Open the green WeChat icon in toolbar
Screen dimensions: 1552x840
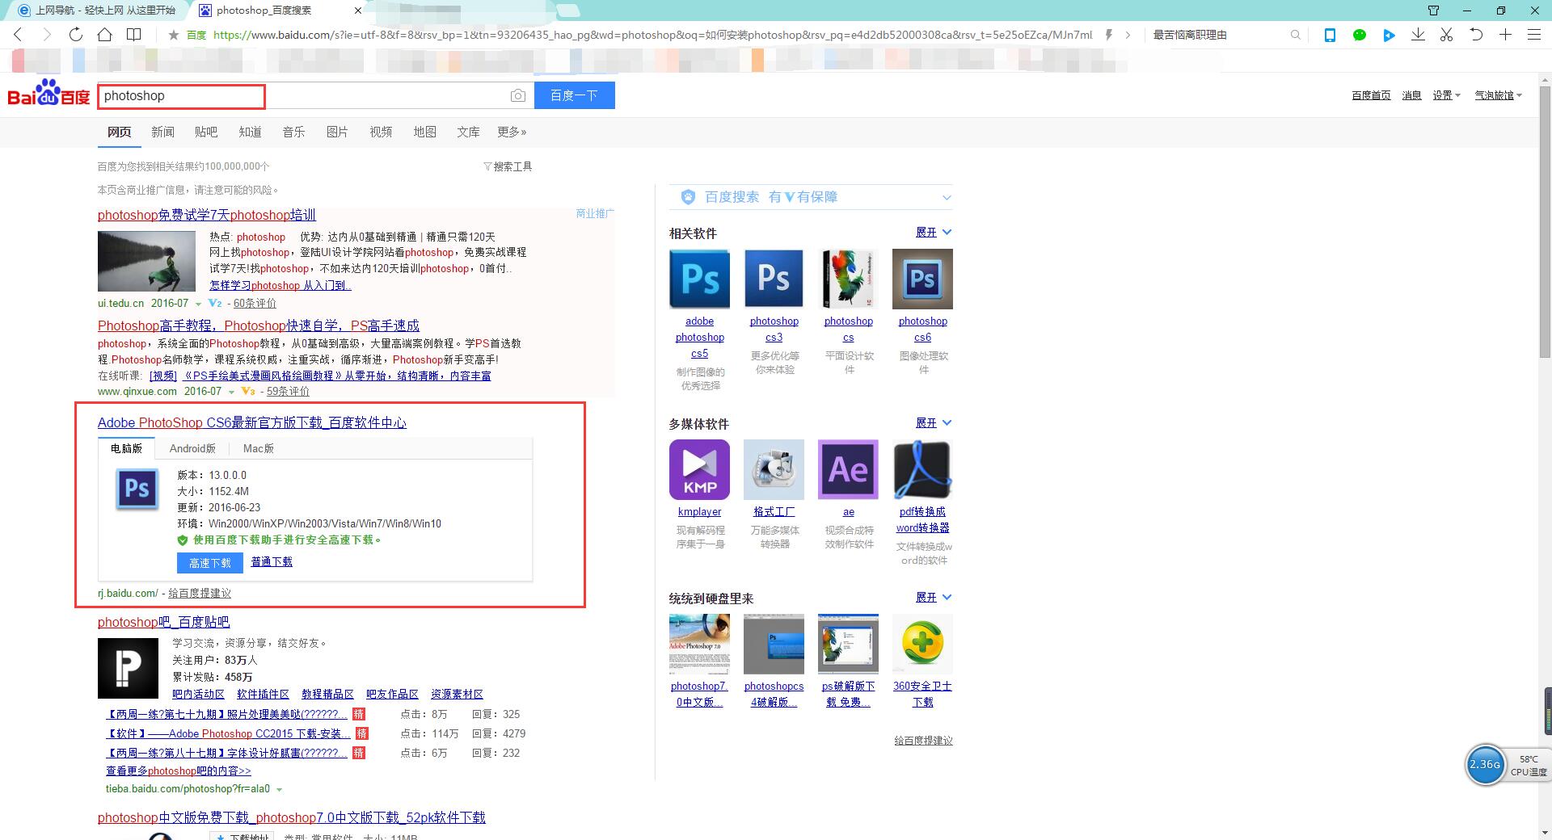1360,35
